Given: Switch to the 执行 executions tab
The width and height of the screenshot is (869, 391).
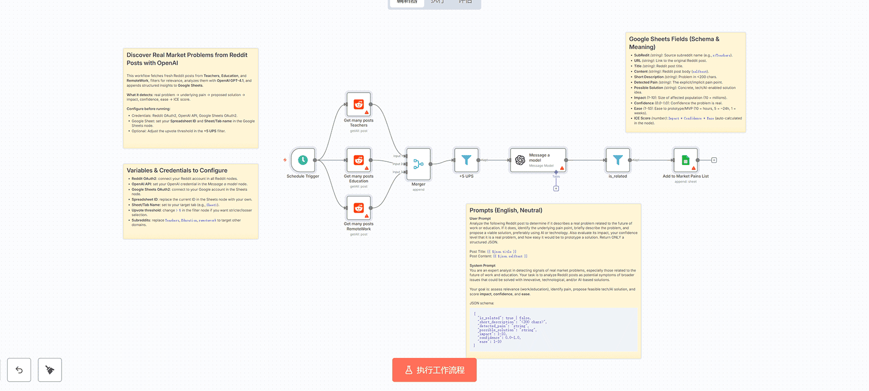Looking at the screenshot, I should pyautogui.click(x=437, y=2).
